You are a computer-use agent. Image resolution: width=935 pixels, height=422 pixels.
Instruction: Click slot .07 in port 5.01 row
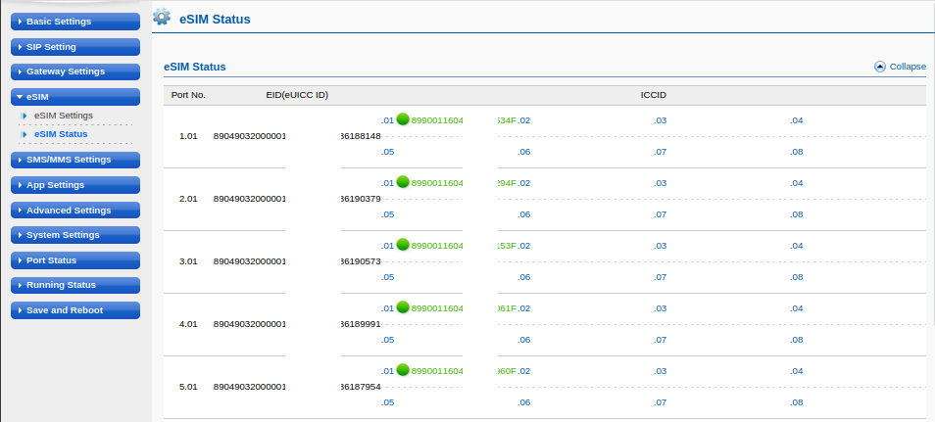[661, 402]
